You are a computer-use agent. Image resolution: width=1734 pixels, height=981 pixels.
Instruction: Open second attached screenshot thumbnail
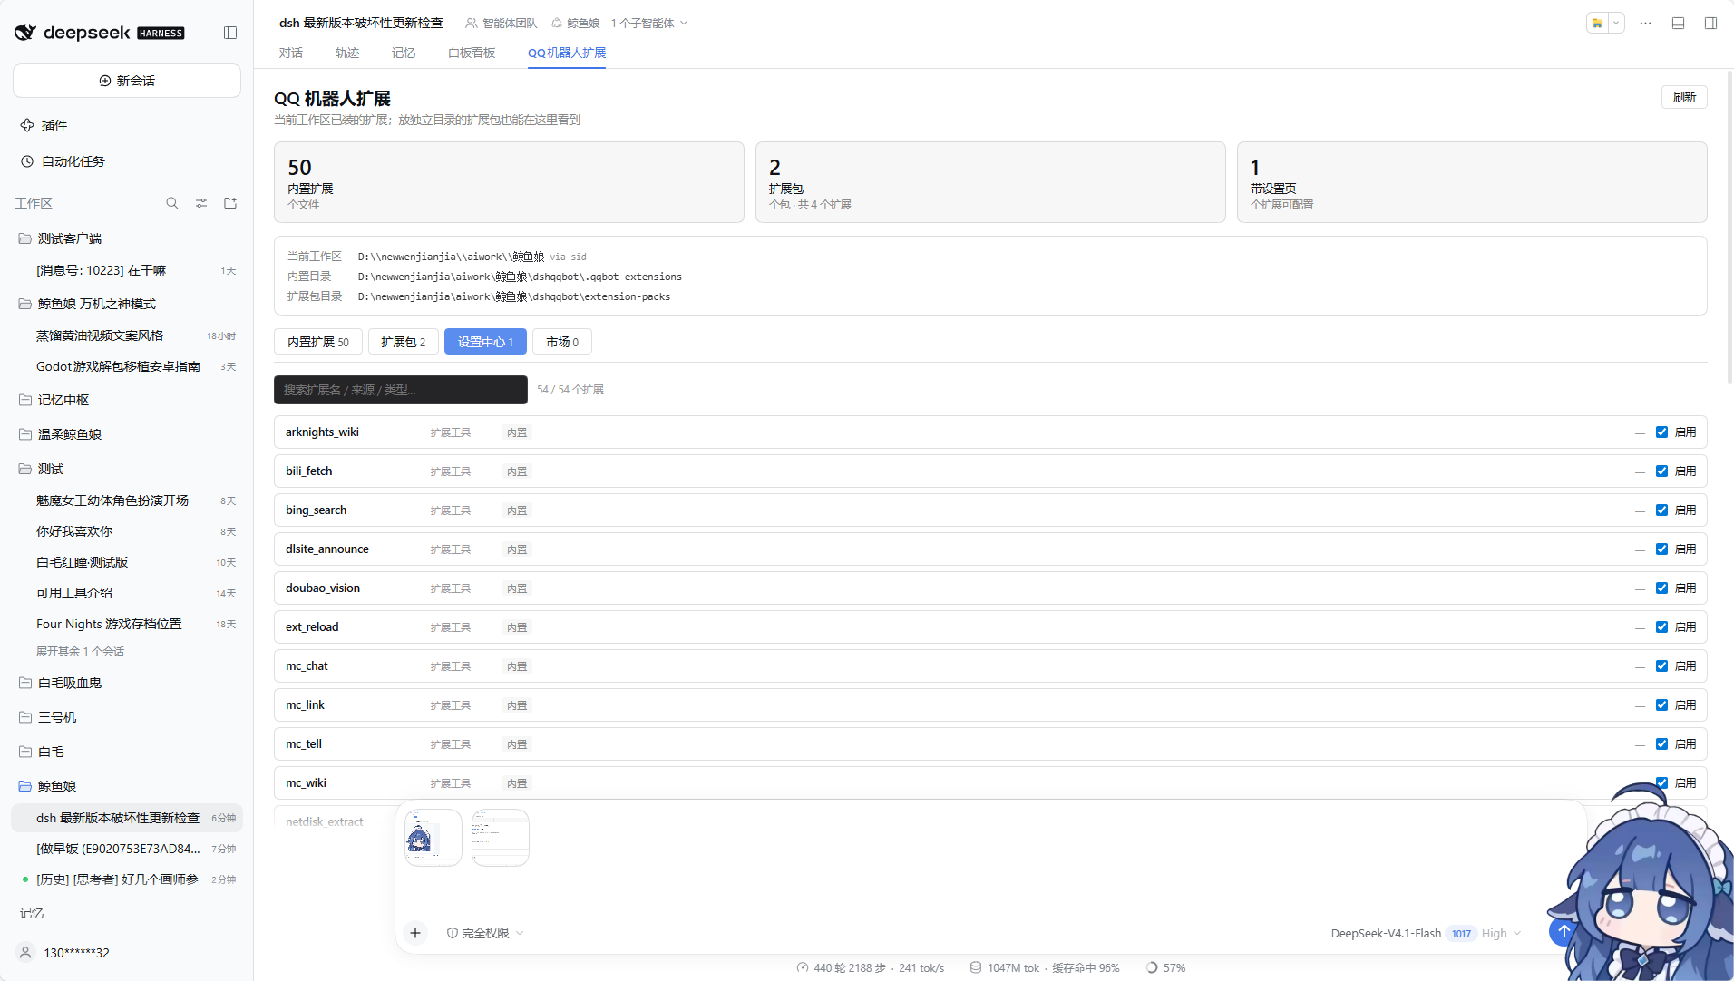[501, 838]
